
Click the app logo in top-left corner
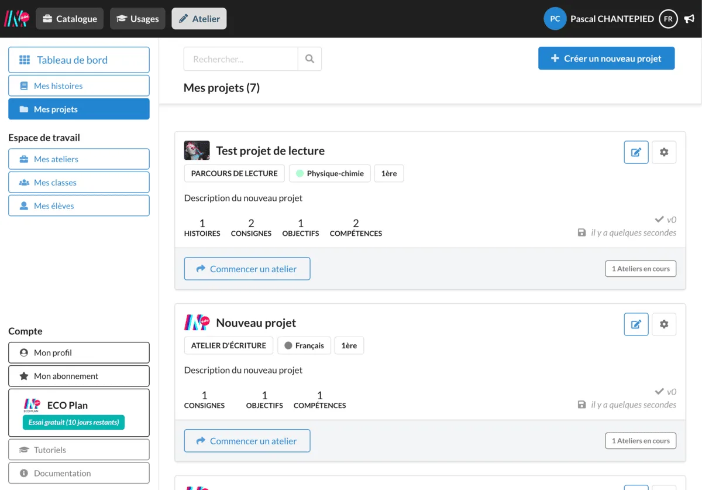pos(16,19)
